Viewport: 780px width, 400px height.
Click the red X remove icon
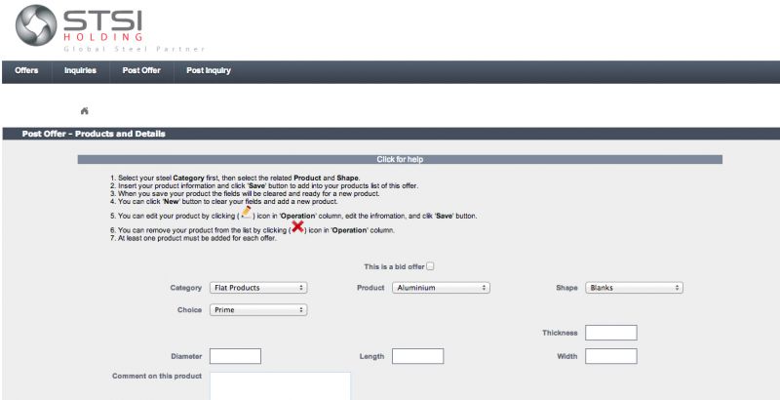point(297,226)
